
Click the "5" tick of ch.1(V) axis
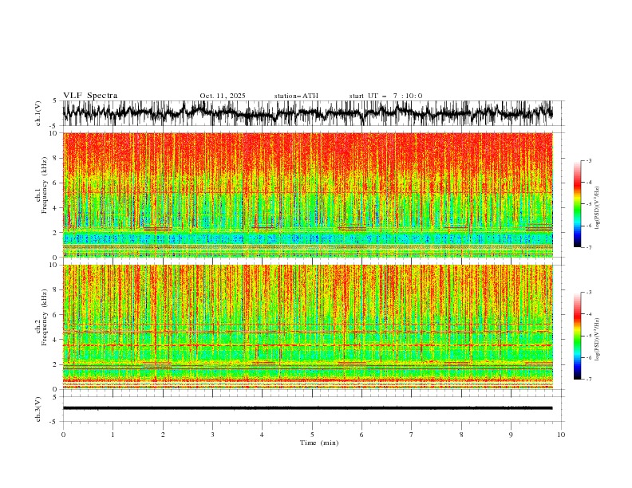click(x=55, y=101)
